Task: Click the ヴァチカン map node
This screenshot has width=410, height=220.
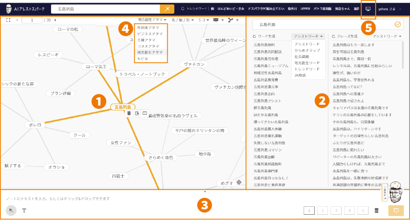Action: (x=194, y=64)
